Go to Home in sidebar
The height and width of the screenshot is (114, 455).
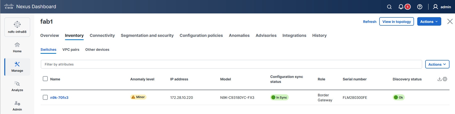[x=17, y=48]
